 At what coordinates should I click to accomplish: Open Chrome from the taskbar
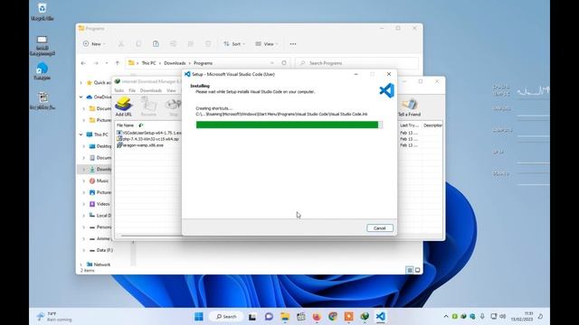coord(333,317)
